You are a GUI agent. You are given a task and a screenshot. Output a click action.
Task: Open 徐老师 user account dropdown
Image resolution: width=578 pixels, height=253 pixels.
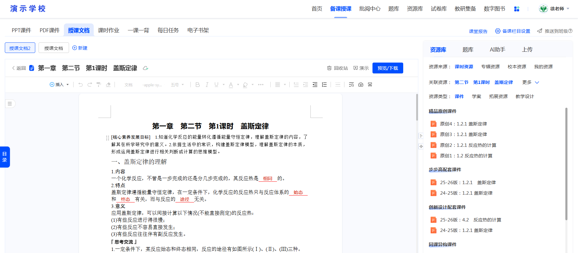(x=554, y=9)
